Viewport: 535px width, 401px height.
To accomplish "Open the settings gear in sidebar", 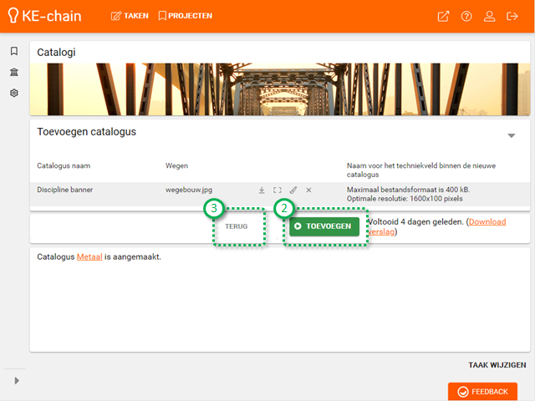I will 14,93.
